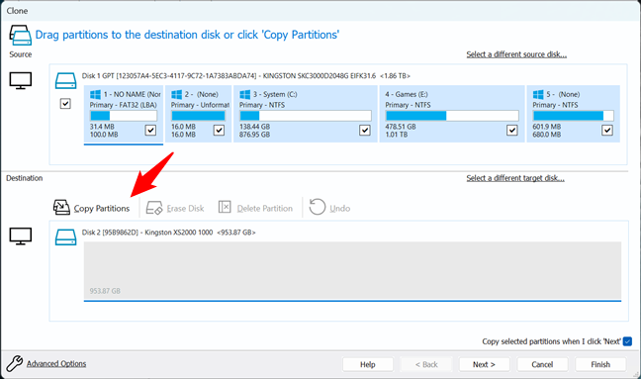Image resolution: width=641 pixels, height=379 pixels.
Task: Click the '1.01 TB' size value
Action: (396, 135)
